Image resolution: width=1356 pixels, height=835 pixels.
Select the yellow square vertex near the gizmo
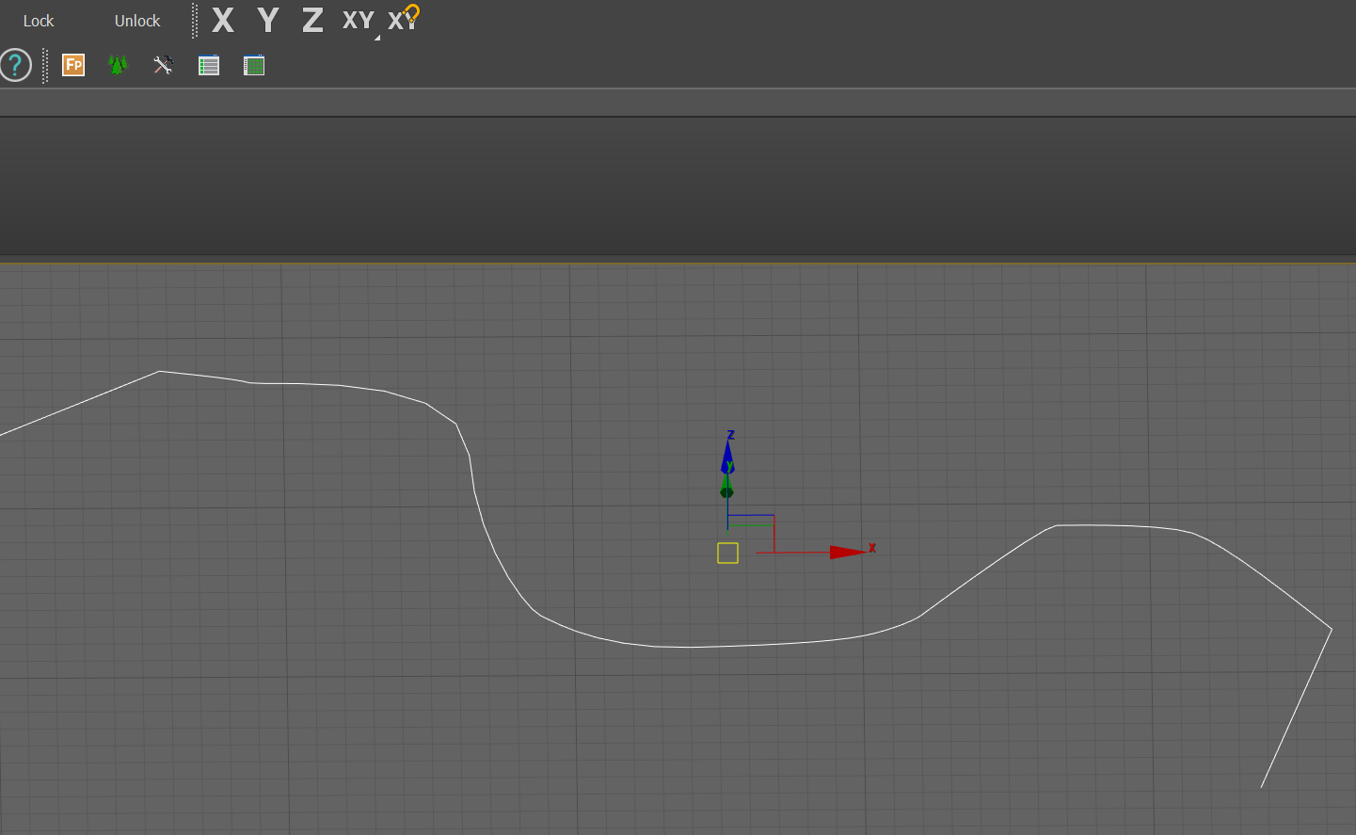coord(726,554)
